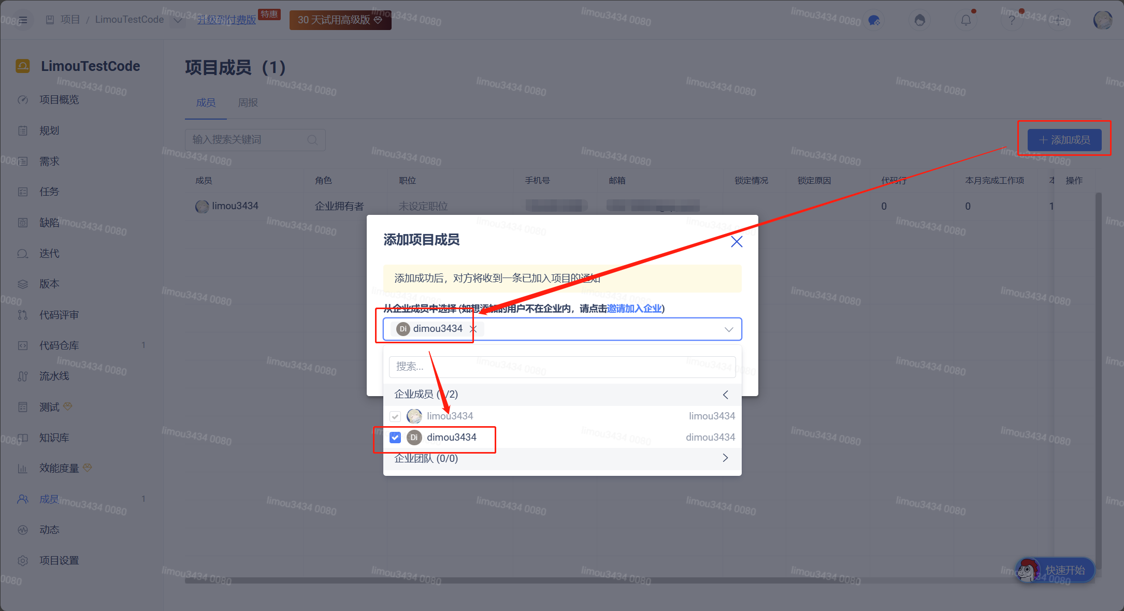This screenshot has height=611, width=1124.
Task: Click the search field in member dropdown
Action: click(562, 367)
